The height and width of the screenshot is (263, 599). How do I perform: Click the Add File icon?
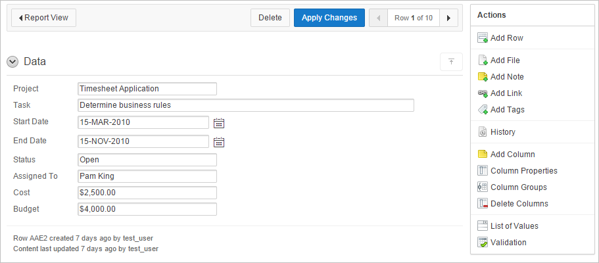click(x=483, y=60)
